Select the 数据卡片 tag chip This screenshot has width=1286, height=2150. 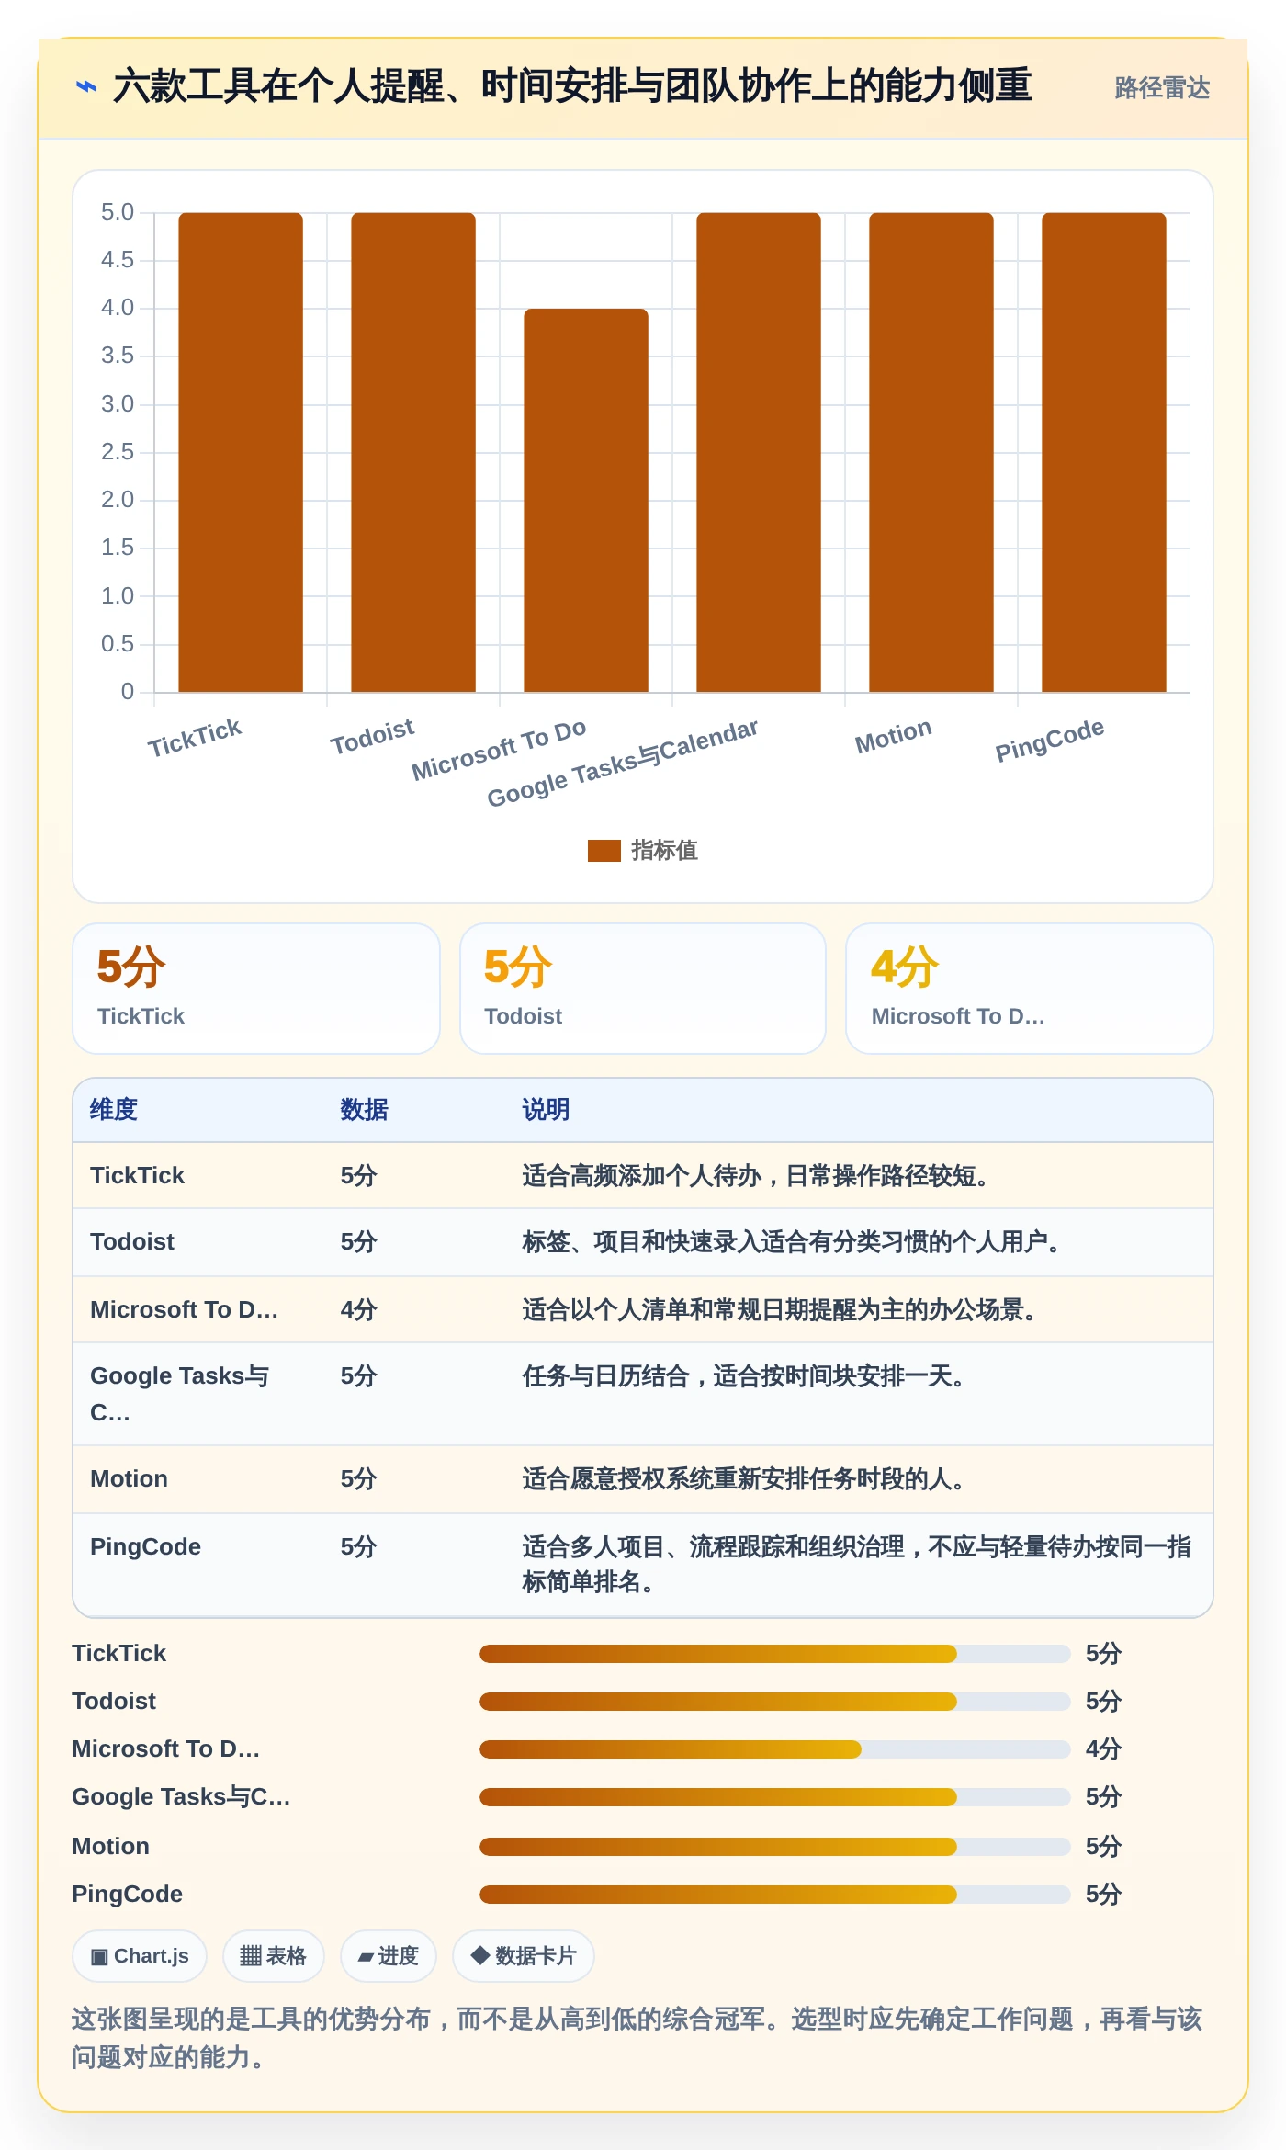pyautogui.click(x=524, y=1956)
